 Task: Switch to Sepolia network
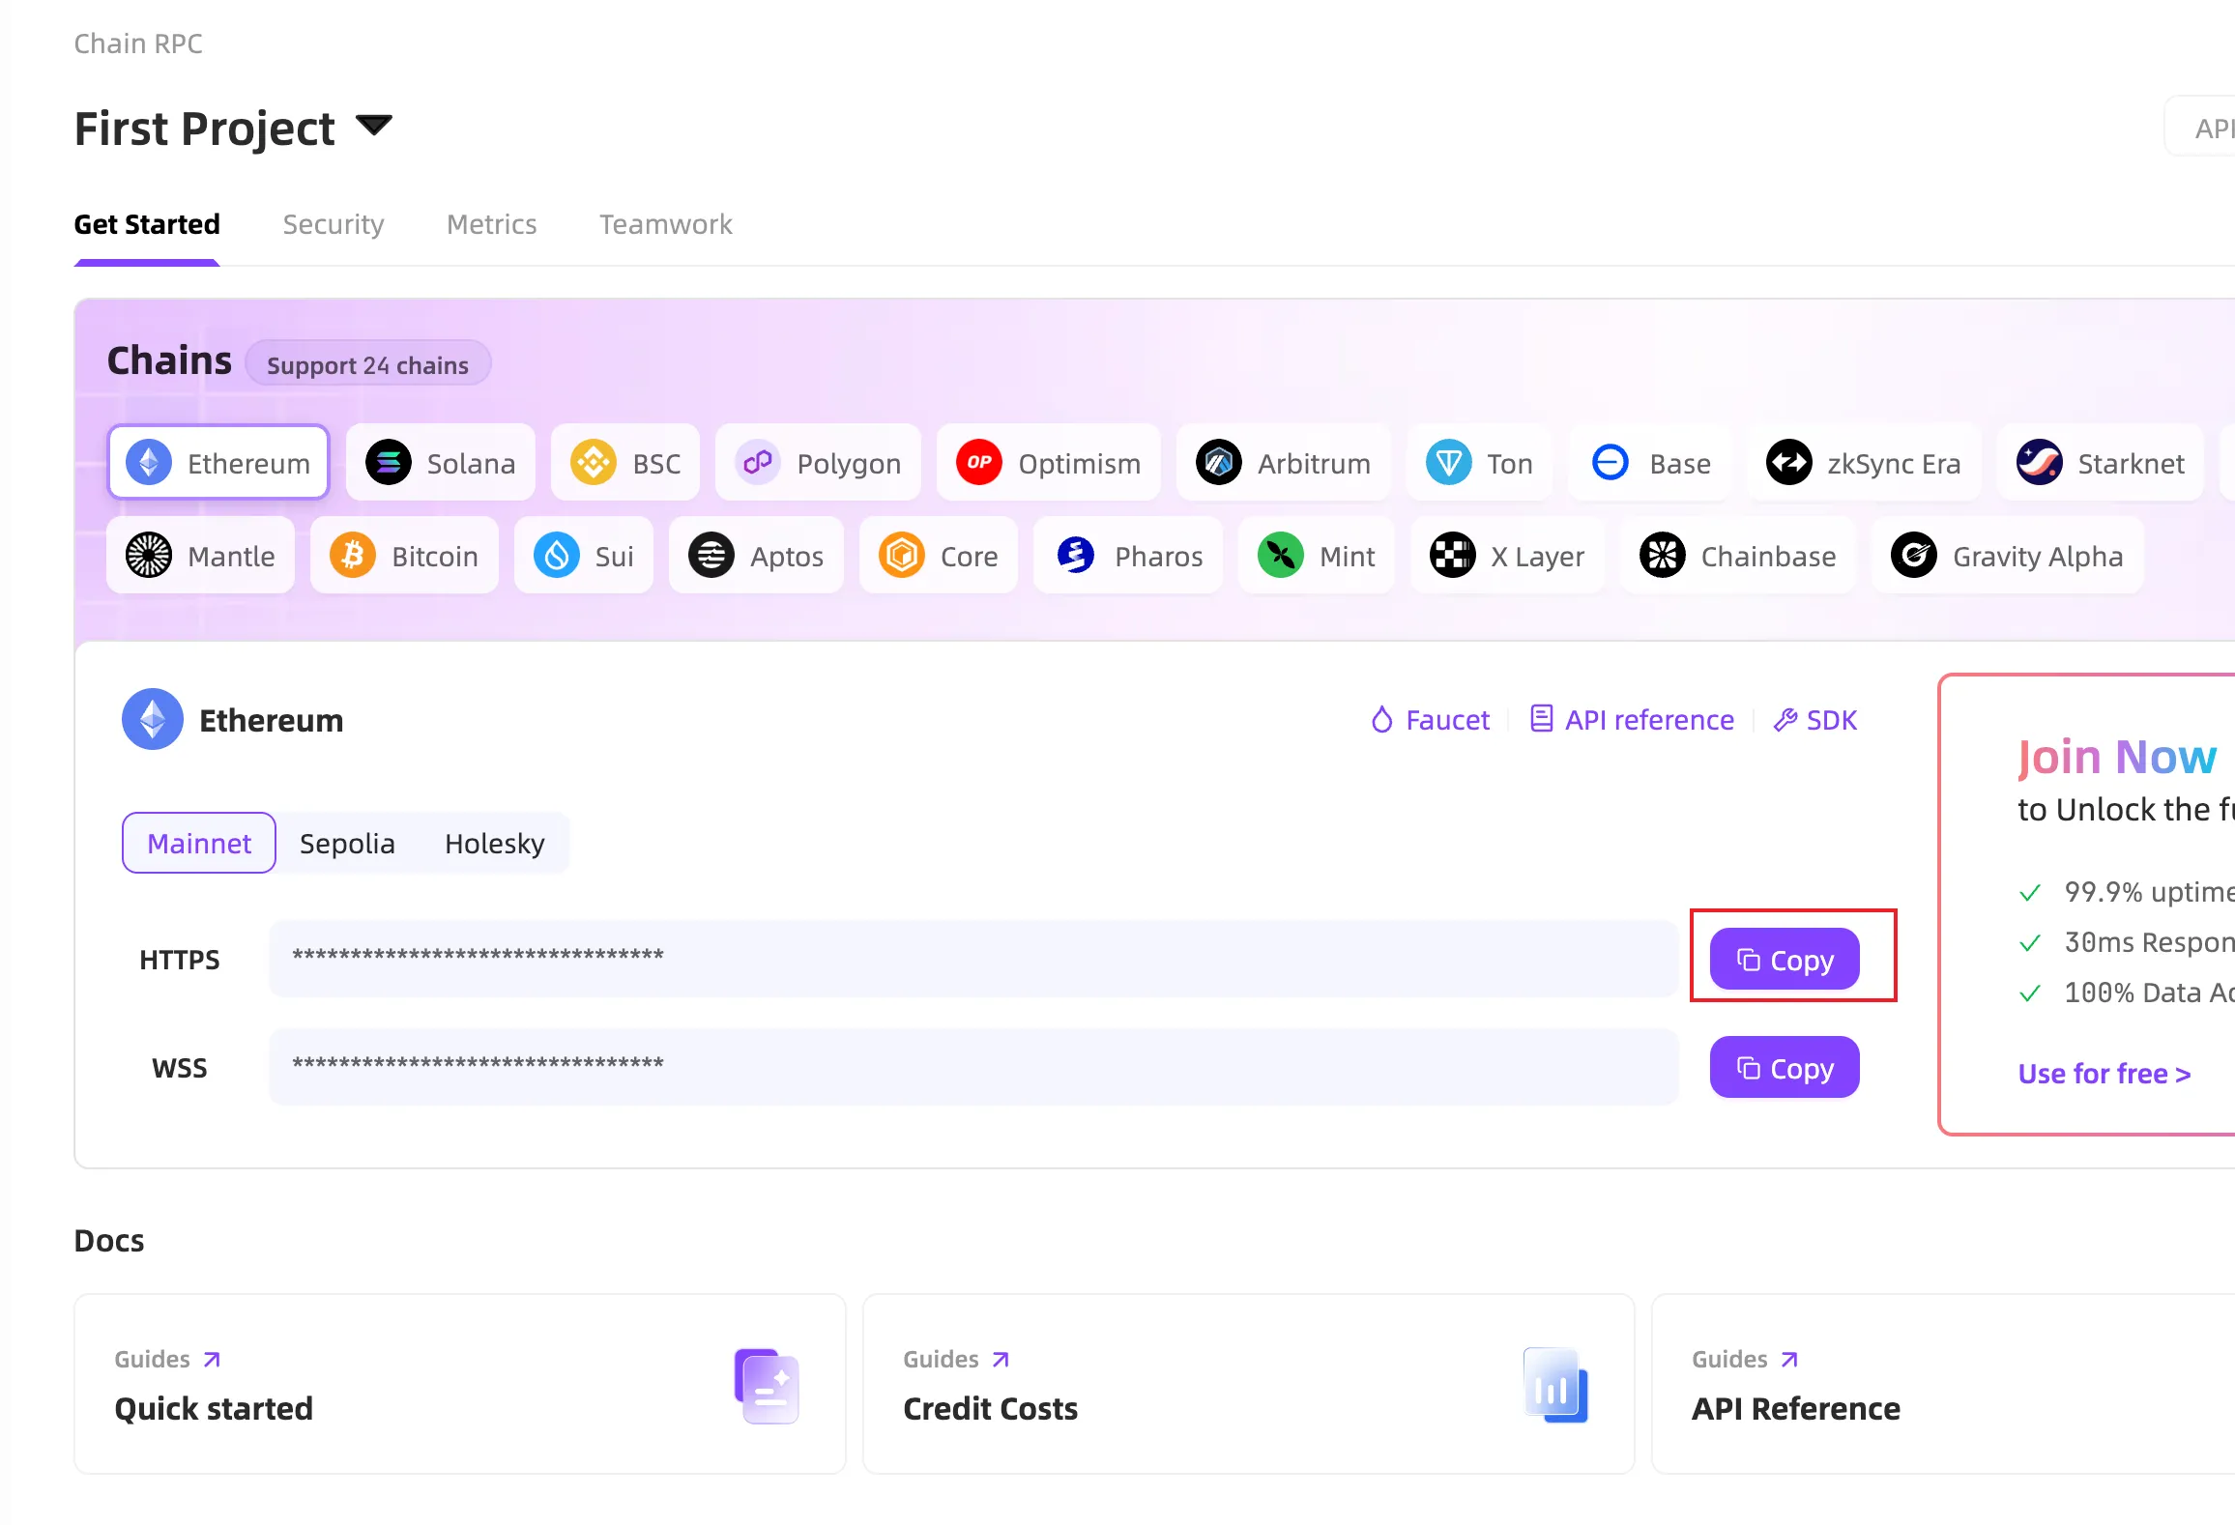347,843
